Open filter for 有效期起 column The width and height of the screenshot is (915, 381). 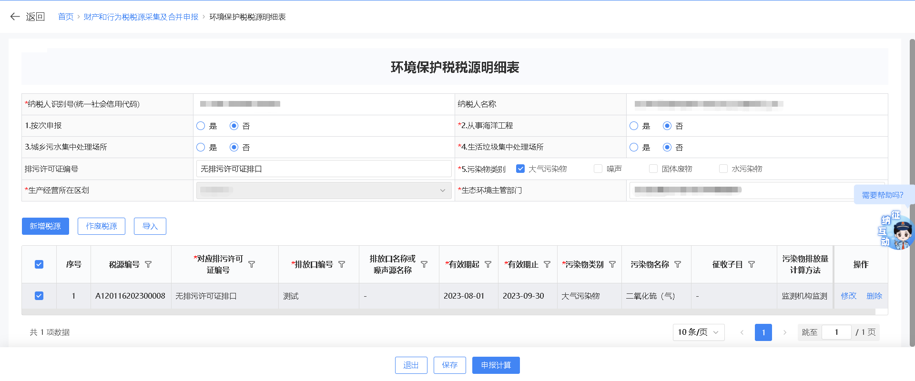coord(488,264)
